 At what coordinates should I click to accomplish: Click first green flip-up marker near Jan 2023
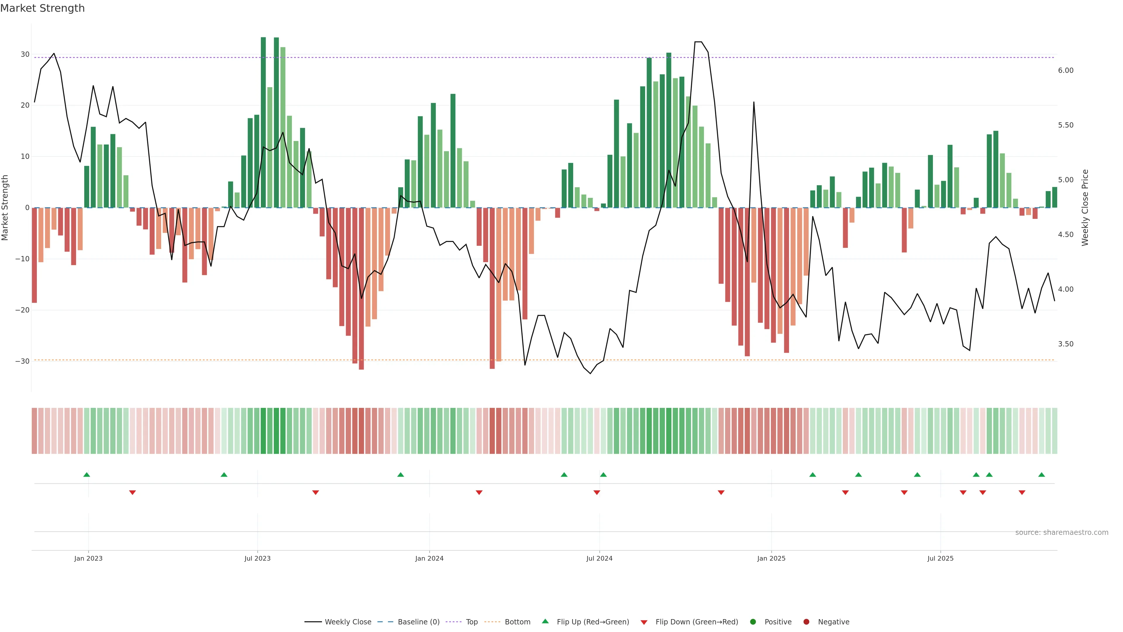point(87,475)
